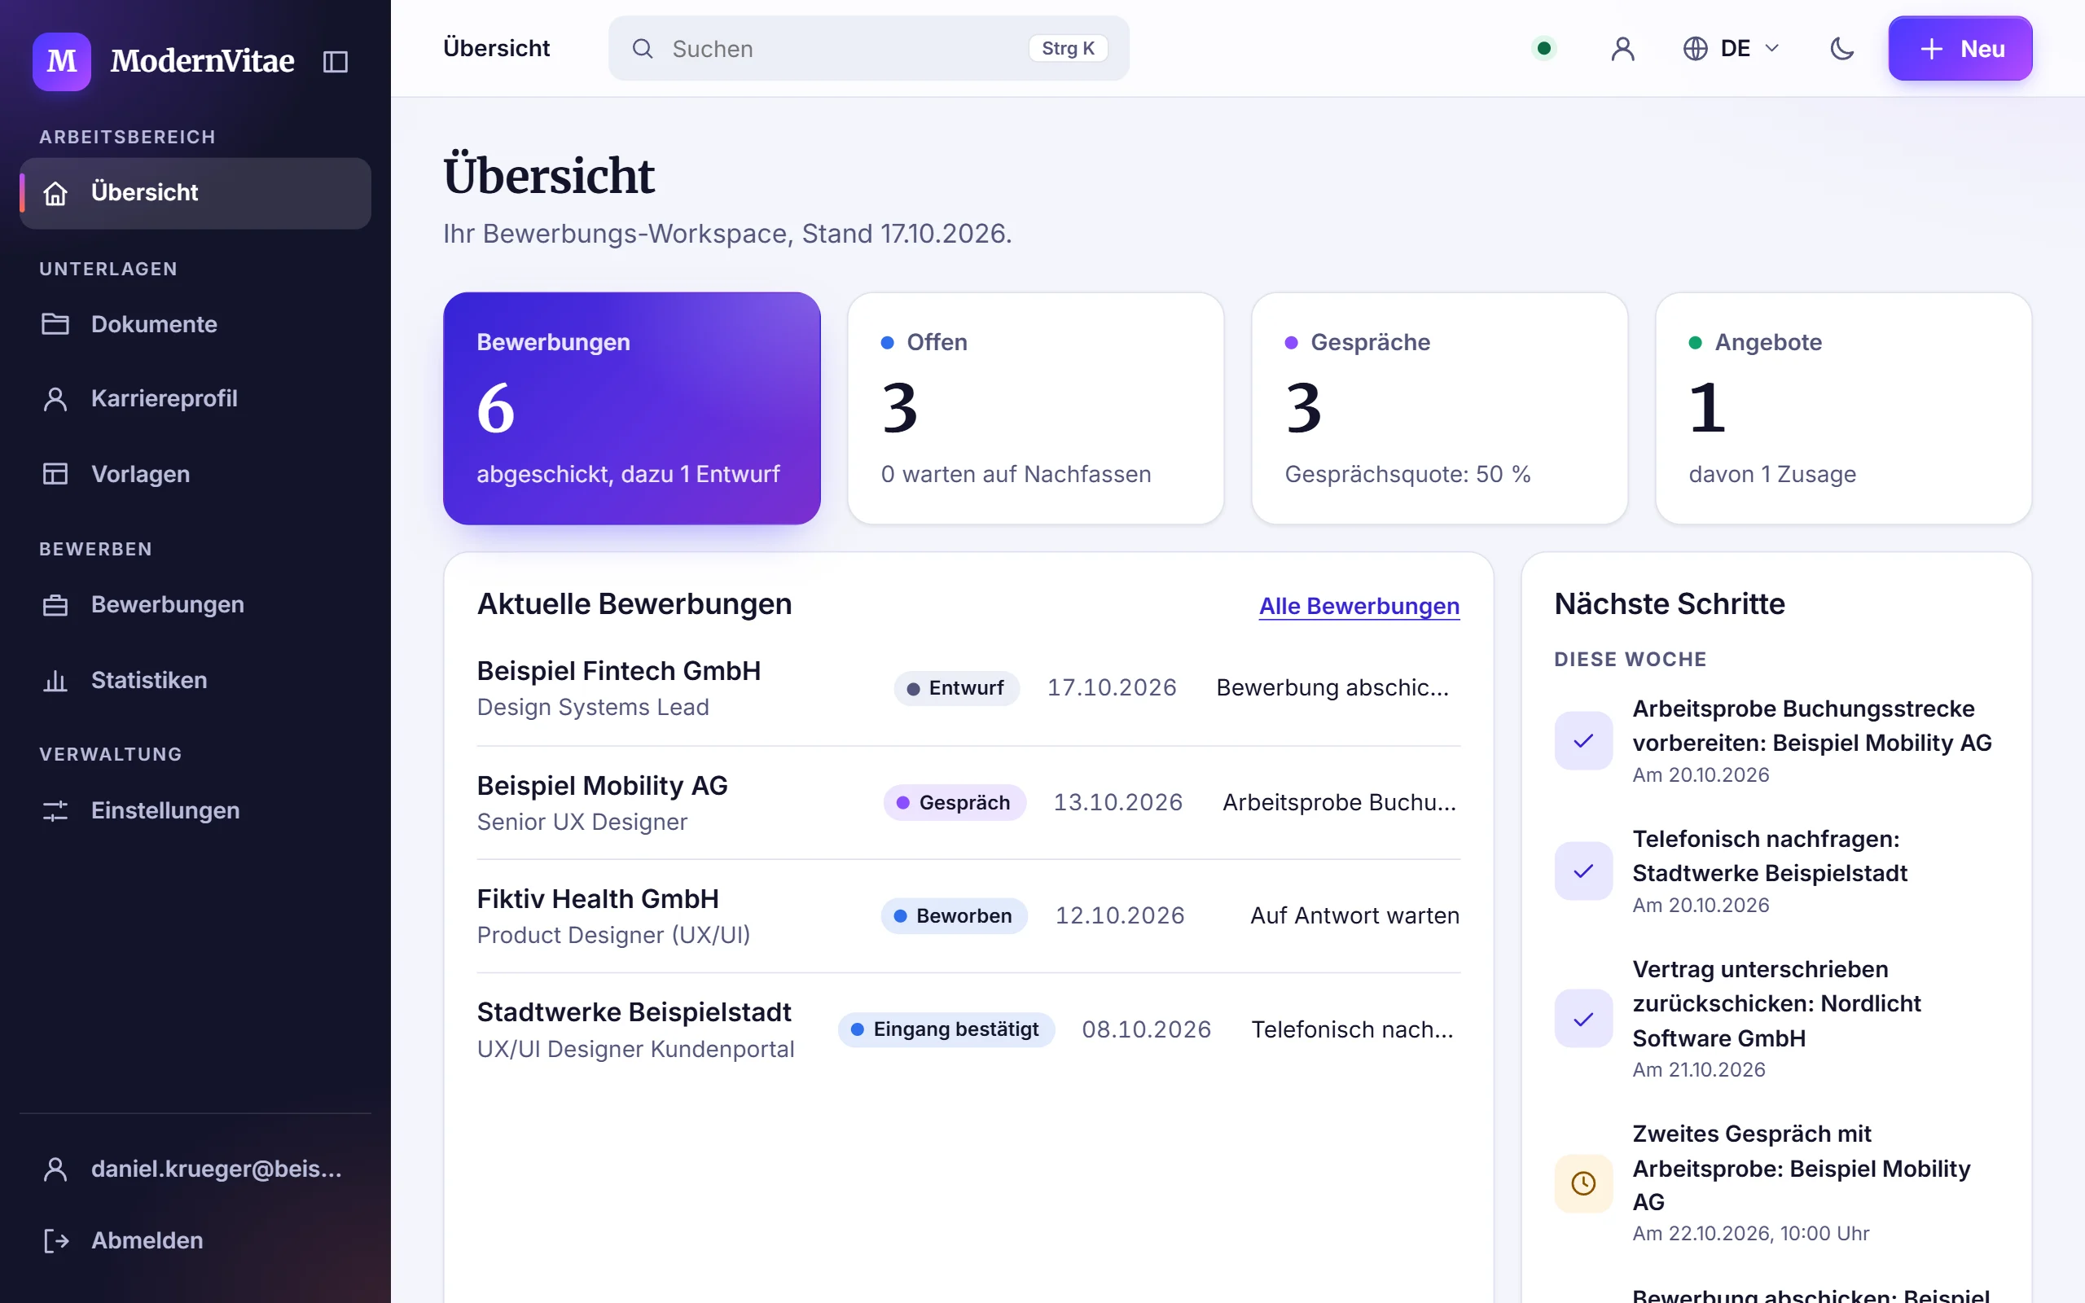
Task: Click the 17.10.2026 date in Fintech row
Action: click(1112, 687)
